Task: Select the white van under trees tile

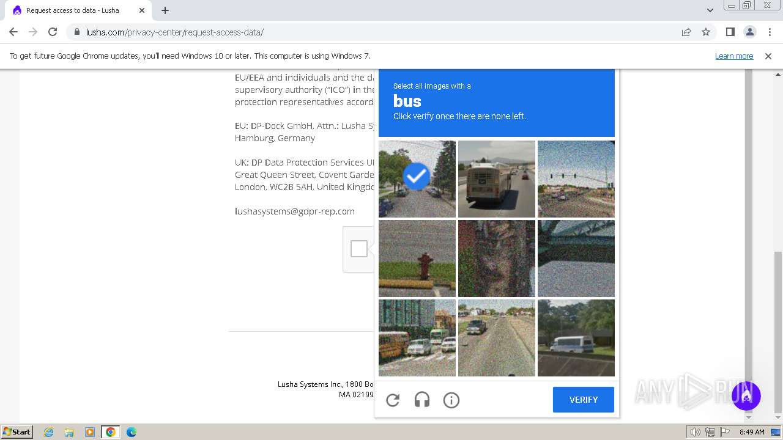Action: click(576, 338)
